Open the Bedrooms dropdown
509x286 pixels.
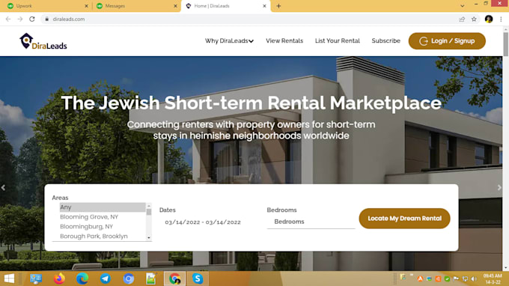[311, 222]
